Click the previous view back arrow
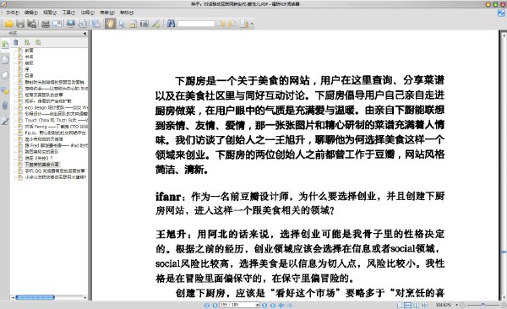Screen dimensions: 507x309 pos(281,305)
